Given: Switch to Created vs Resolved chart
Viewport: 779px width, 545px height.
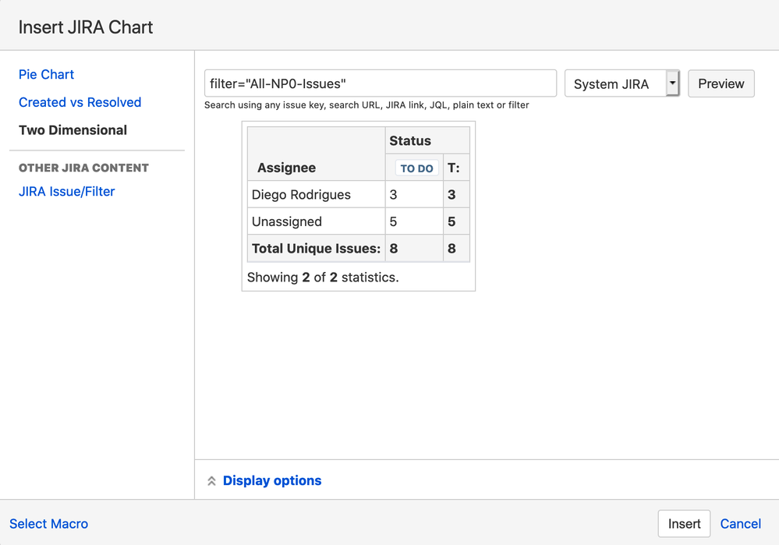Looking at the screenshot, I should (x=80, y=103).
